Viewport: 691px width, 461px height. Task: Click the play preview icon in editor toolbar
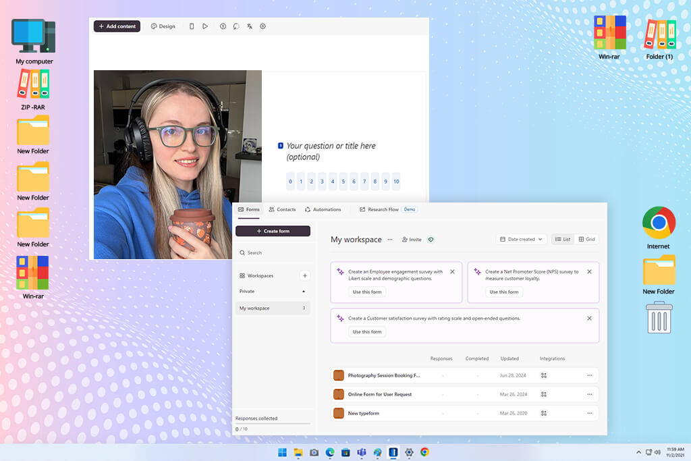coord(205,26)
